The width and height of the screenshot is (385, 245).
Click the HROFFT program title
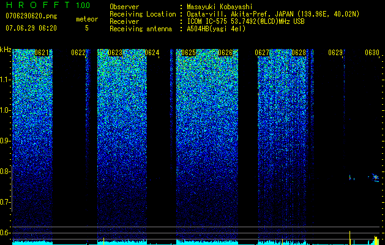[x=39, y=5]
